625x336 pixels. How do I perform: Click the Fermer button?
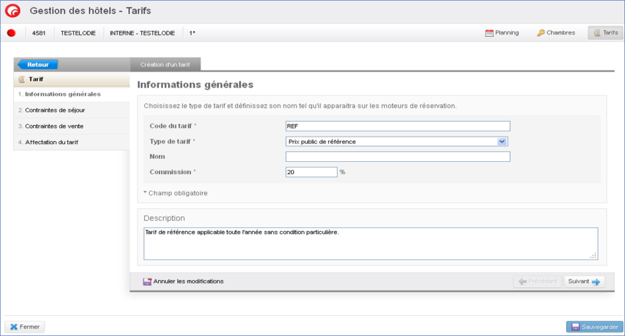coord(25,327)
